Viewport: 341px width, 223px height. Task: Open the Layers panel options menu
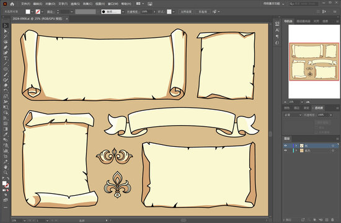337,139
